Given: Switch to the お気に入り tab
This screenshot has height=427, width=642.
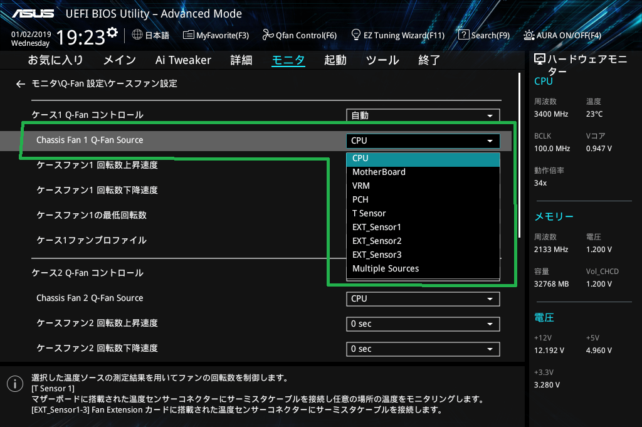Looking at the screenshot, I should coord(56,60).
